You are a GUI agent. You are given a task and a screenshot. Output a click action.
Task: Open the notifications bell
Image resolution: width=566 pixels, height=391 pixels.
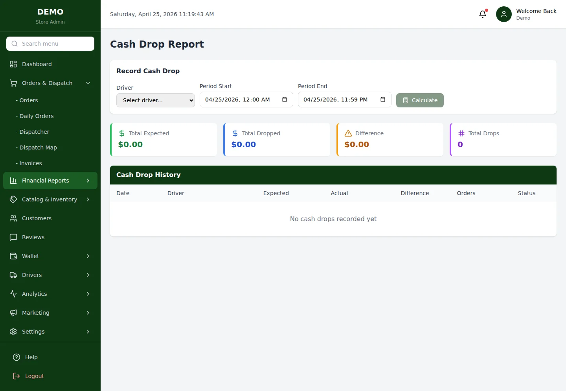click(x=483, y=14)
